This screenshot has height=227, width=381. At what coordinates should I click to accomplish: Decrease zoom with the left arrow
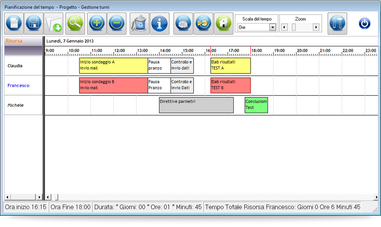284,27
